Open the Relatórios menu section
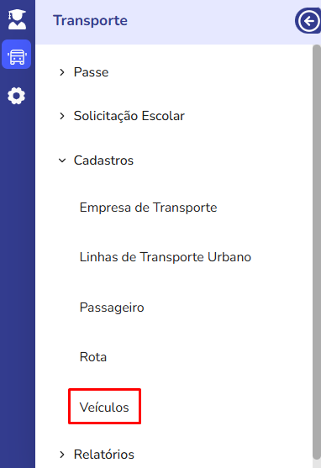321x468 pixels. (104, 455)
